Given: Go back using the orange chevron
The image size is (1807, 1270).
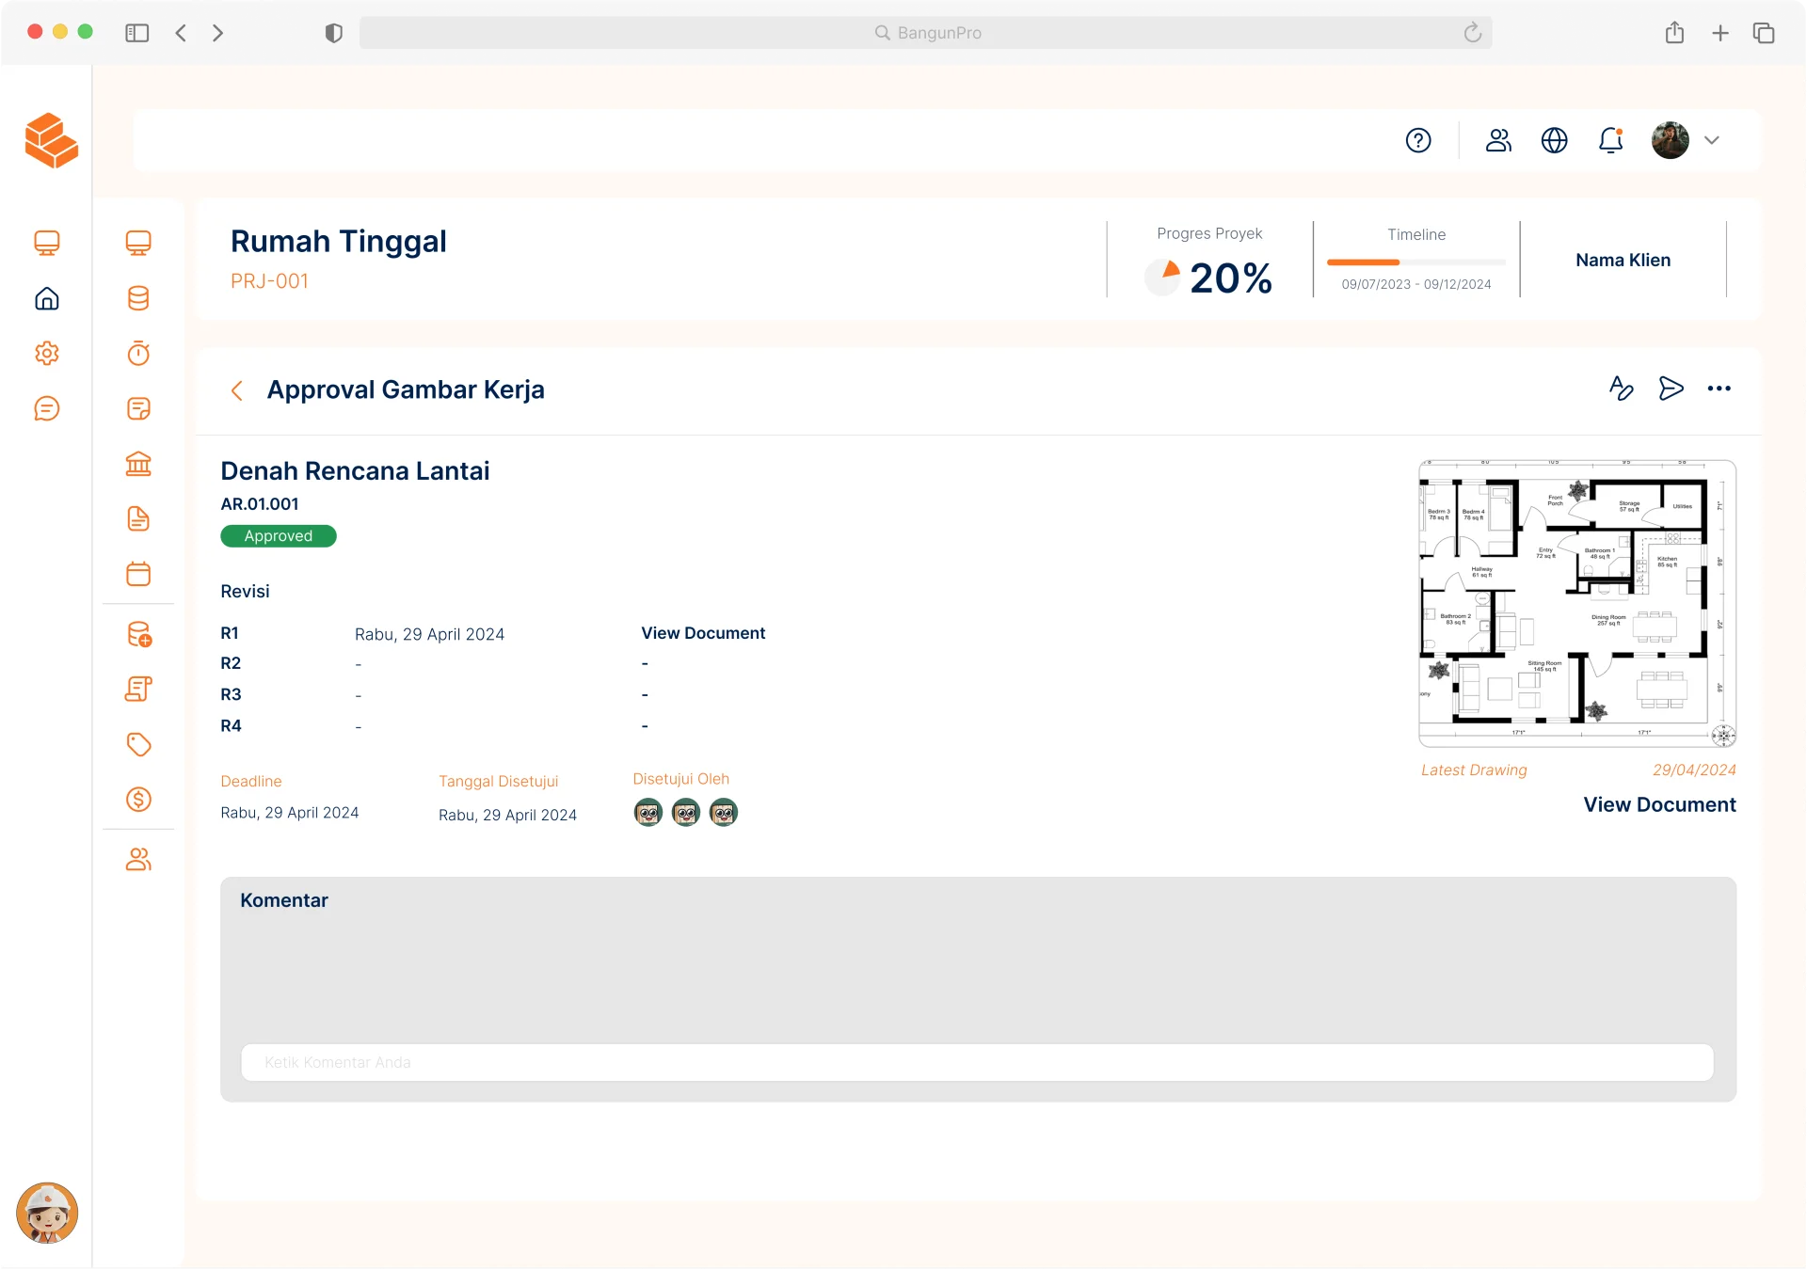Looking at the screenshot, I should tap(236, 390).
